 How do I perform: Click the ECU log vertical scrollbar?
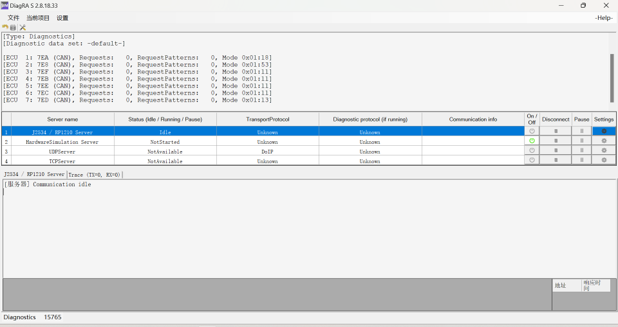point(612,78)
